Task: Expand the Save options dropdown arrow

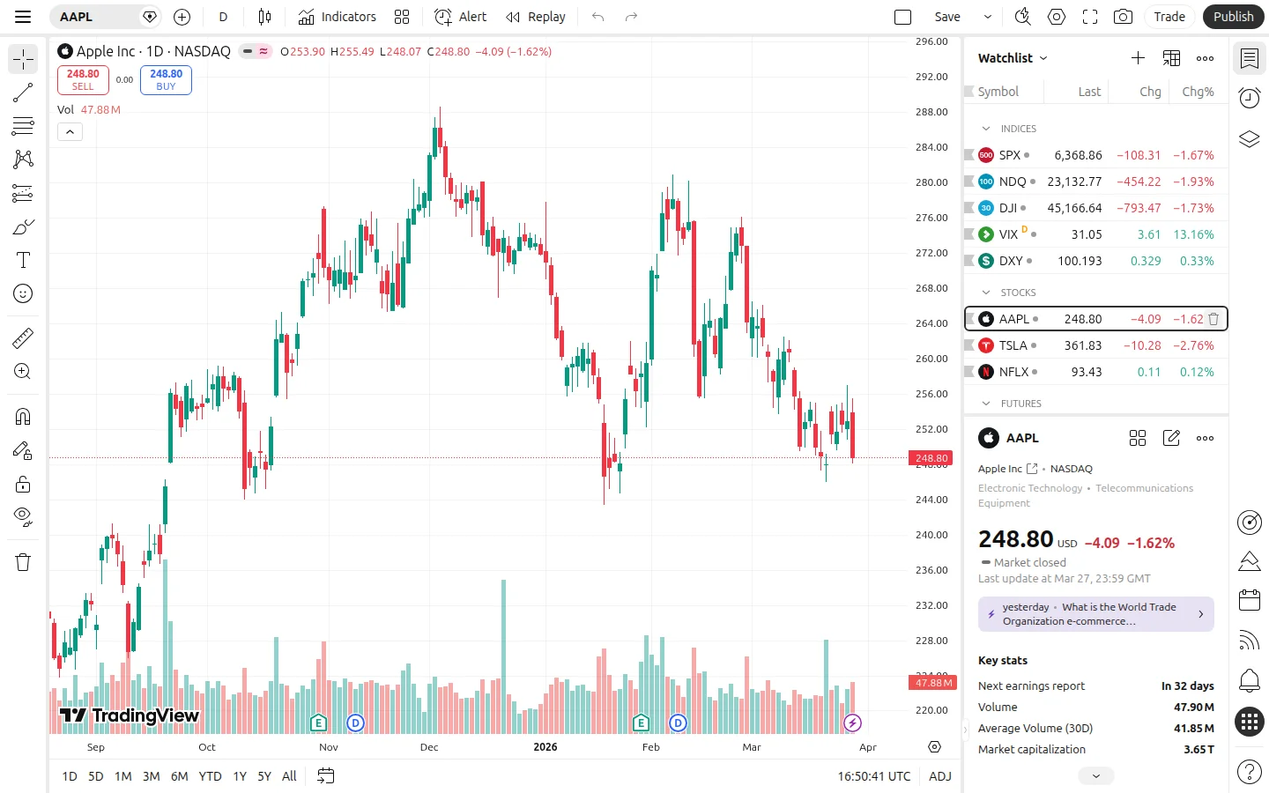Action: pyautogui.click(x=988, y=17)
